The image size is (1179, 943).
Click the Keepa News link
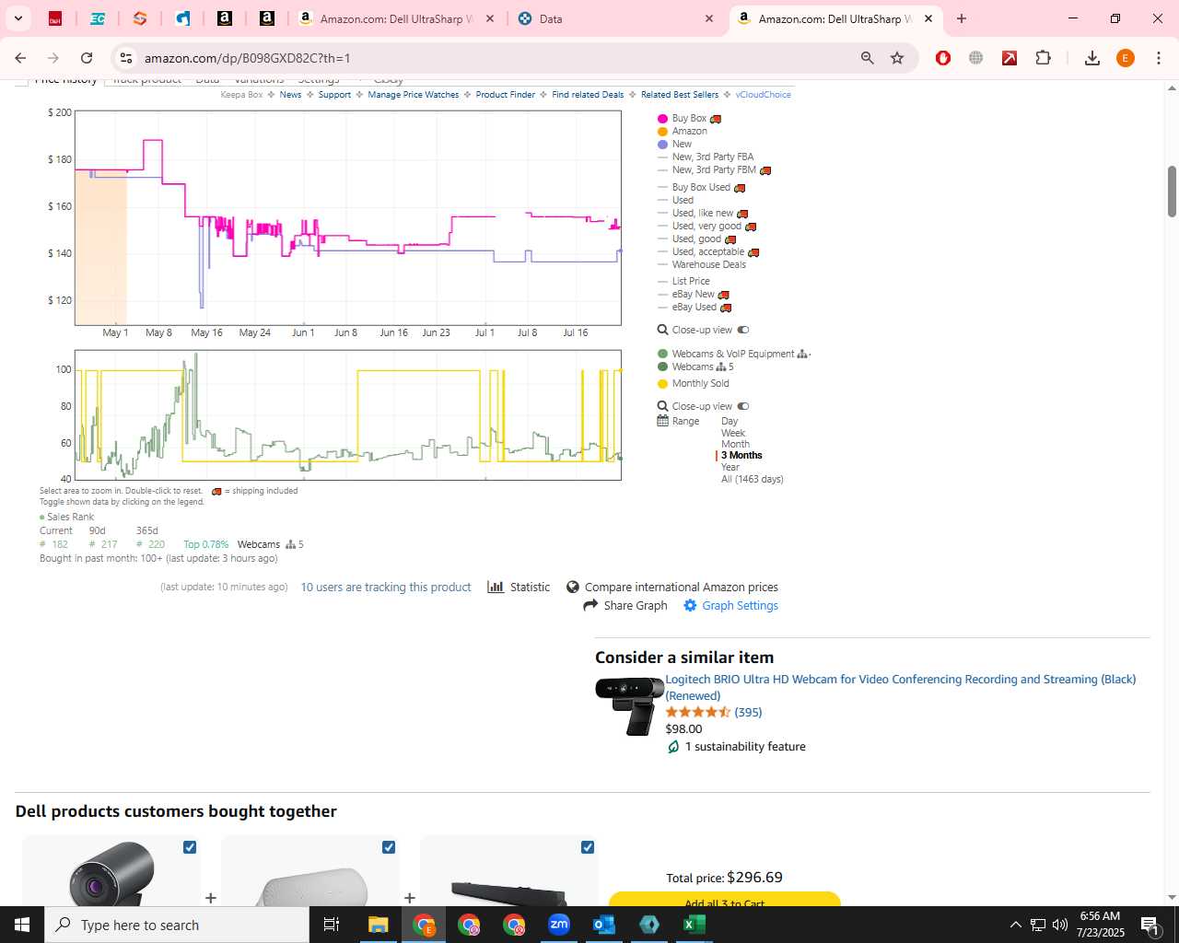pos(290,94)
